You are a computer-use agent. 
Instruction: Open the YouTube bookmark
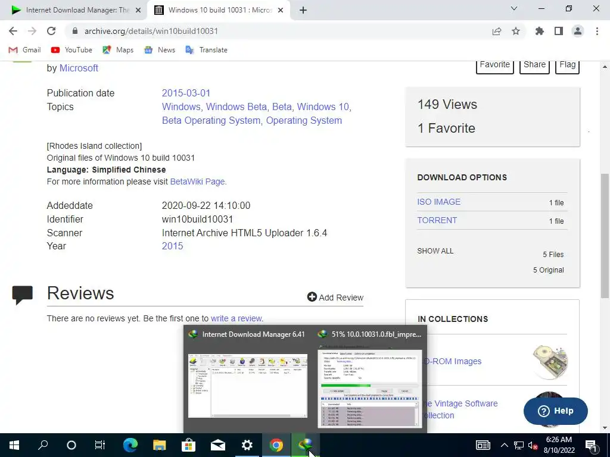click(x=71, y=50)
